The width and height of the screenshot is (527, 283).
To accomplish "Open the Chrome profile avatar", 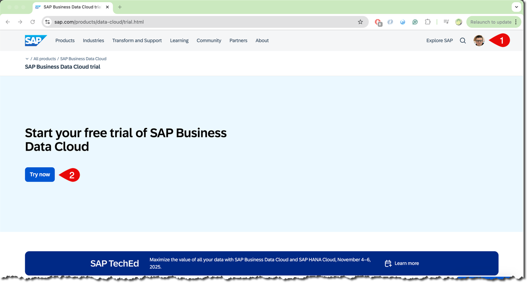I will point(459,22).
